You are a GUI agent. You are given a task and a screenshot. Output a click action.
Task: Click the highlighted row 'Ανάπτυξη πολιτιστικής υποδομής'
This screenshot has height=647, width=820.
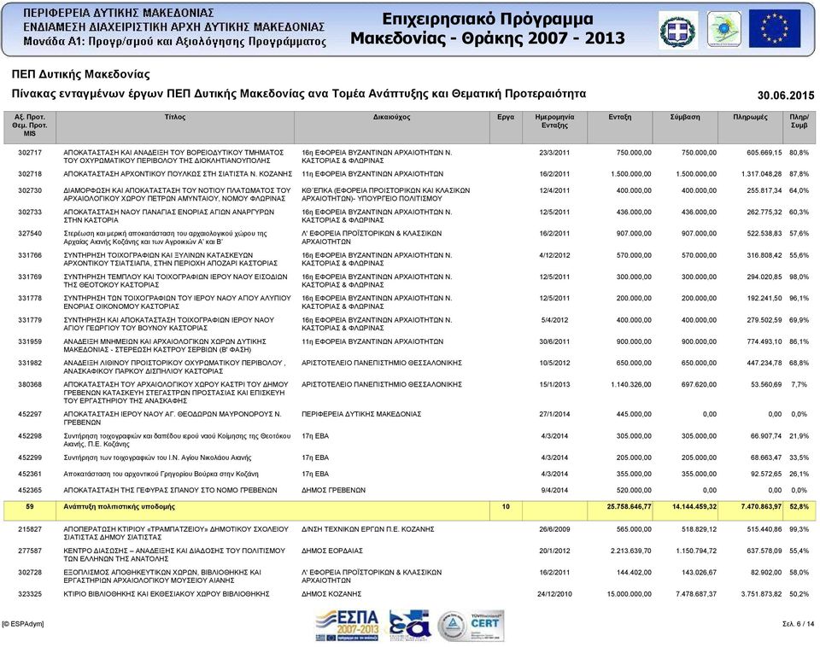pyautogui.click(x=409, y=510)
